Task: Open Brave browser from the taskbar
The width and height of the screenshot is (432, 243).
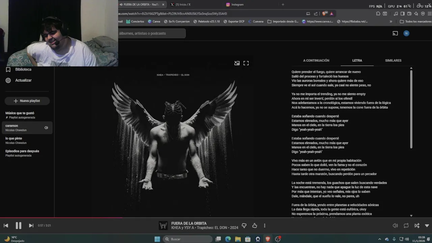Action: 268,239
